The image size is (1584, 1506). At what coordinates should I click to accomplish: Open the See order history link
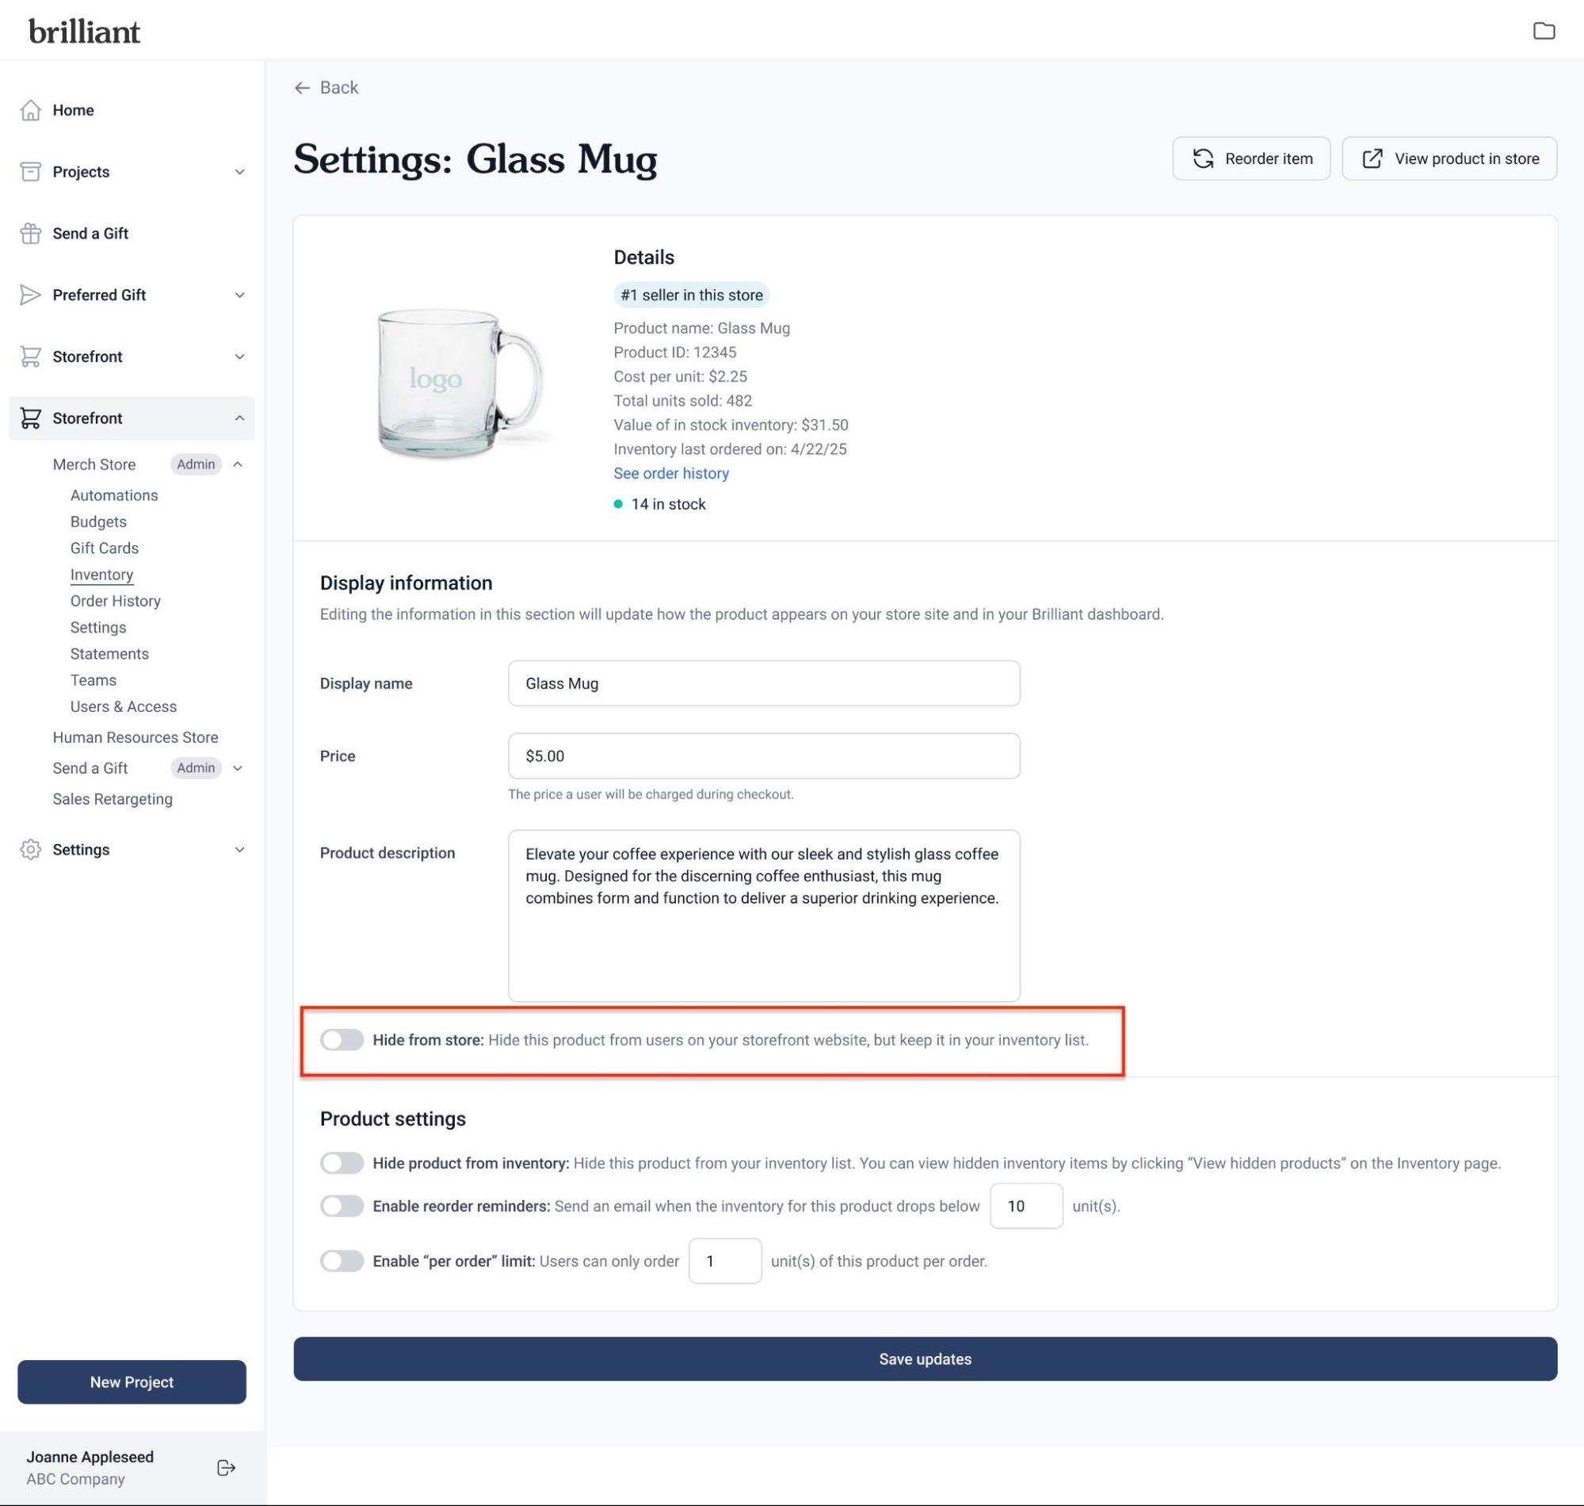671,473
